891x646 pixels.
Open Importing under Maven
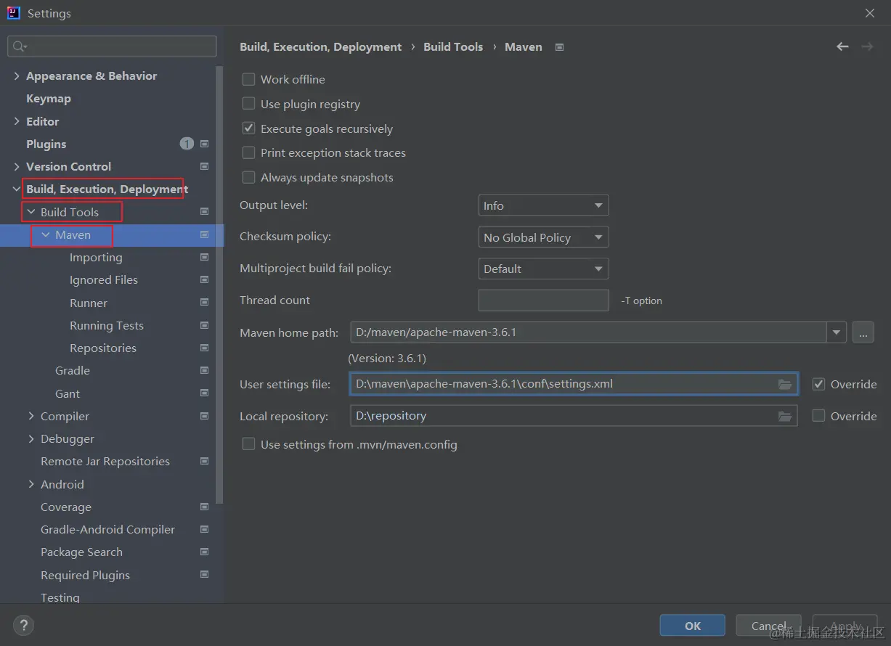pos(96,257)
